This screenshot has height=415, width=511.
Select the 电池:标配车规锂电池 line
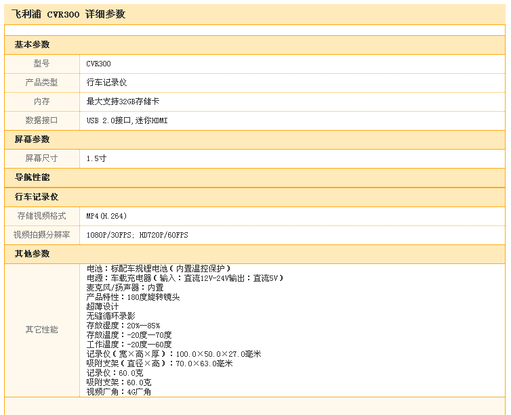(159, 269)
